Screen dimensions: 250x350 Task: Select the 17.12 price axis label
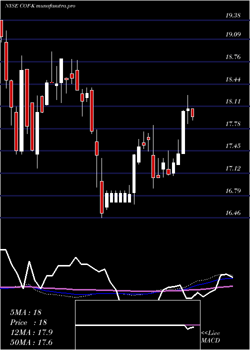coord(233,168)
